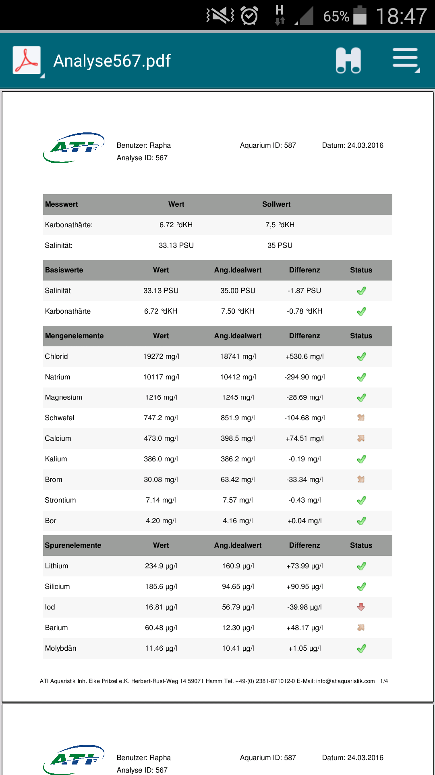
Task: Tap the red down arrow for Iod
Action: 361,607
